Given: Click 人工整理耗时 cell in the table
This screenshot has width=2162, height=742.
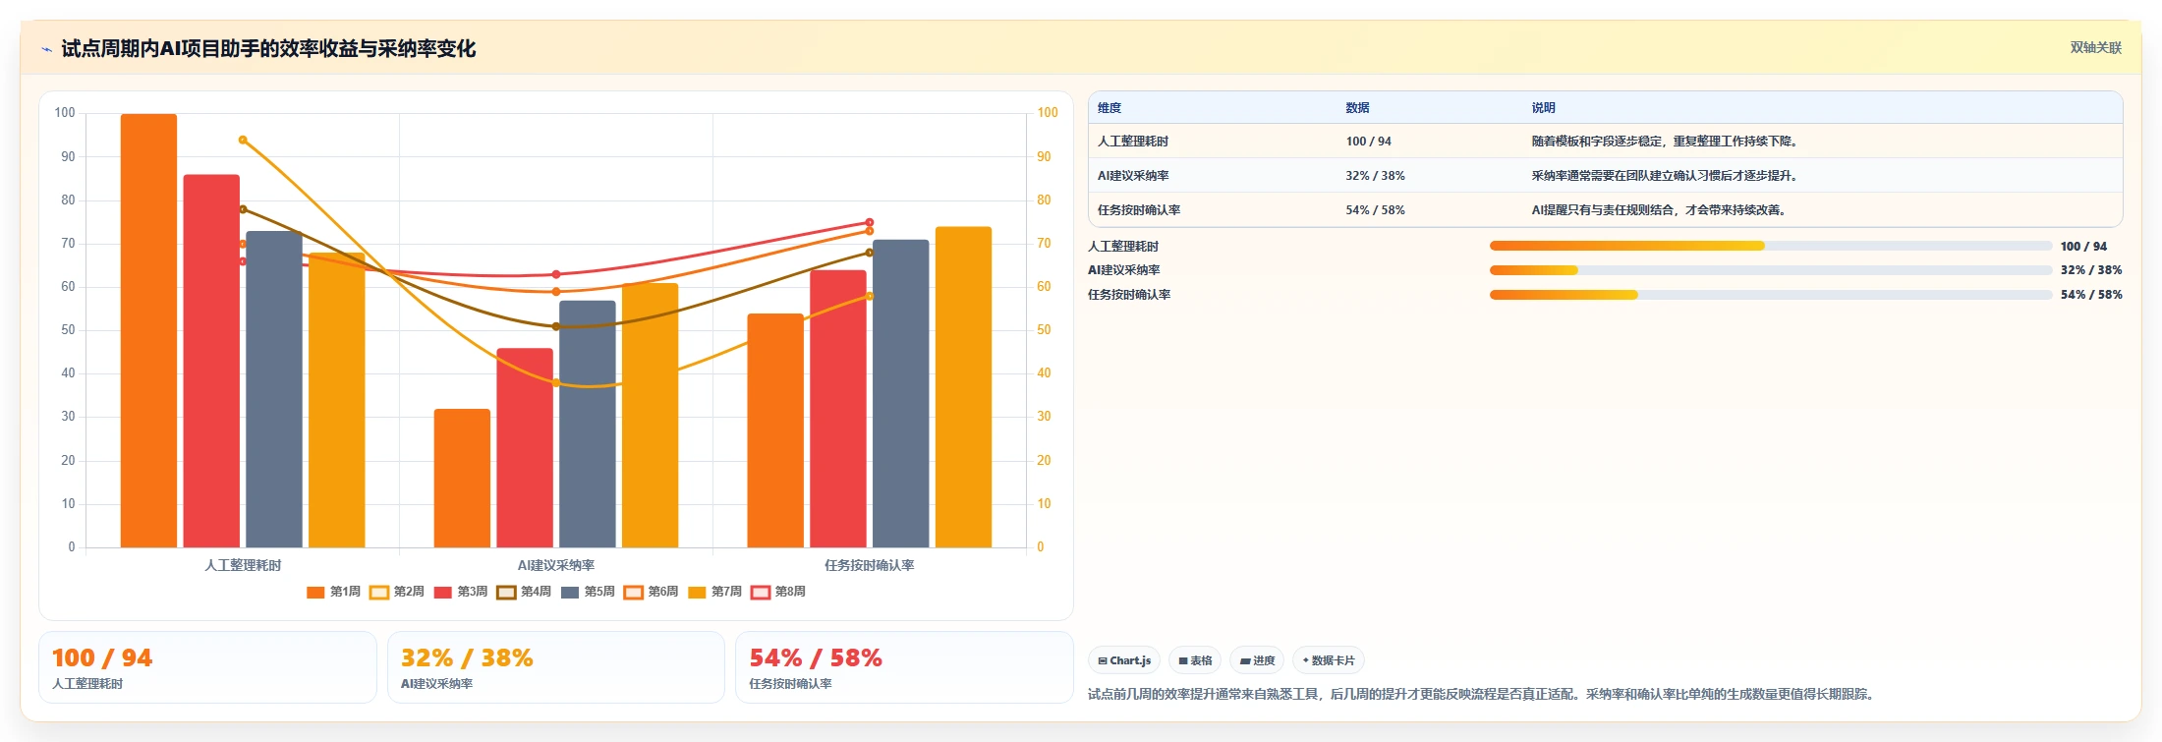Looking at the screenshot, I should 1133,142.
